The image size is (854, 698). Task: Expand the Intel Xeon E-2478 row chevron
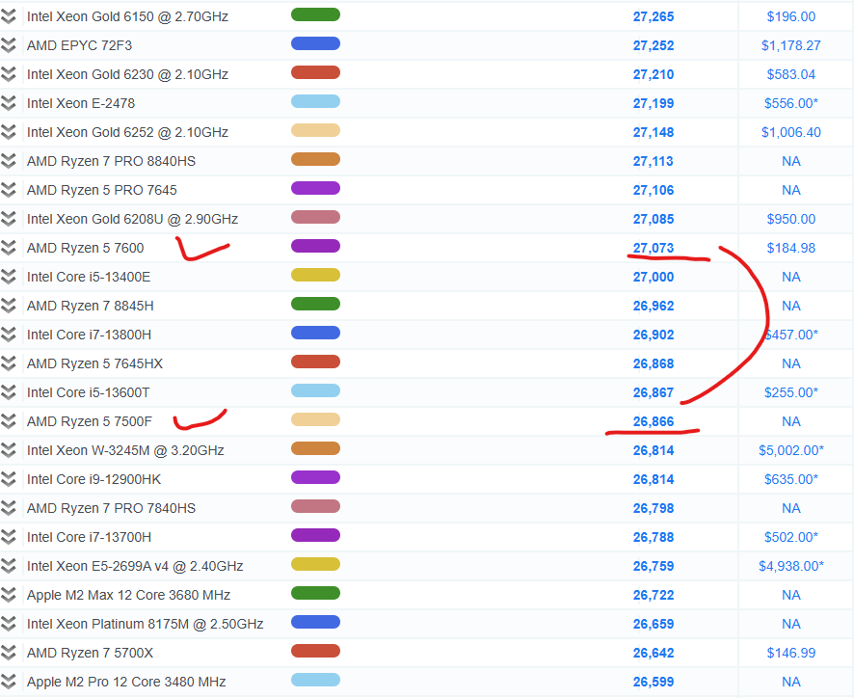pyautogui.click(x=9, y=103)
